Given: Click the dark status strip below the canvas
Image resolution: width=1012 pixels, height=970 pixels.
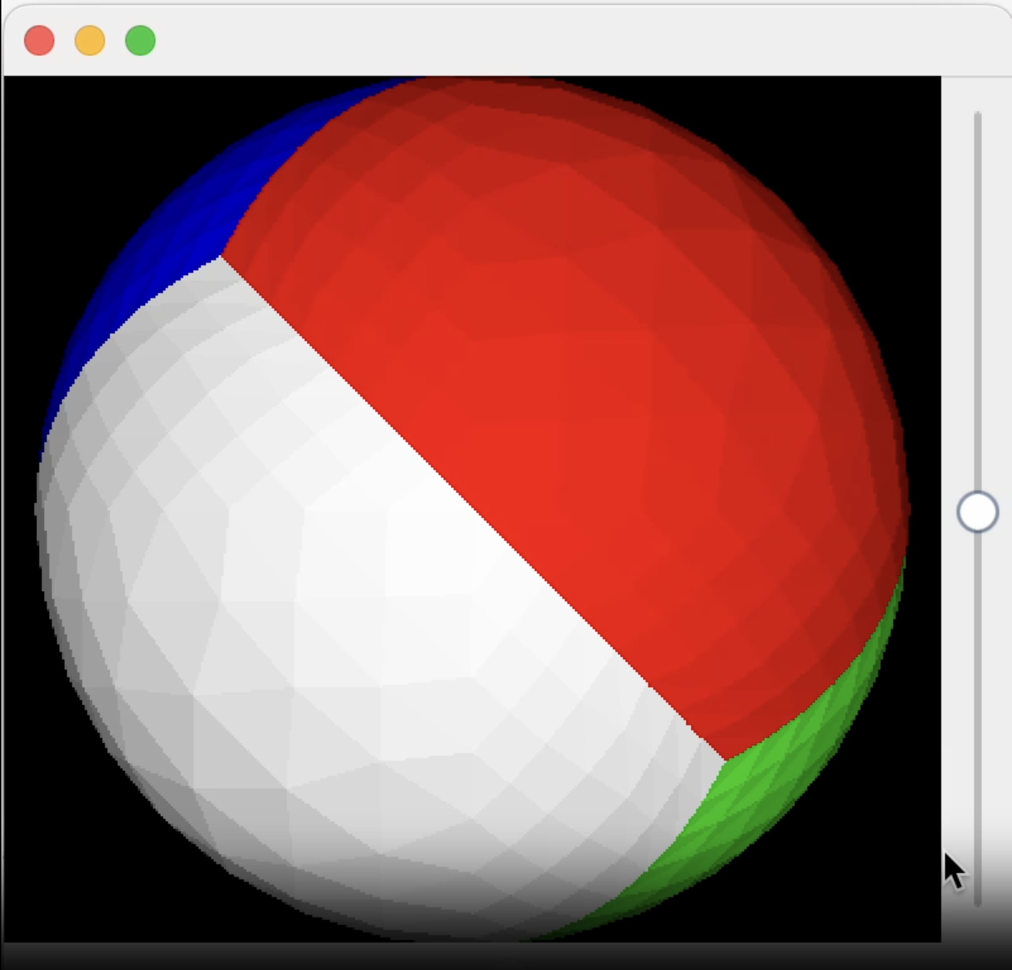Looking at the screenshot, I should pos(465,956).
